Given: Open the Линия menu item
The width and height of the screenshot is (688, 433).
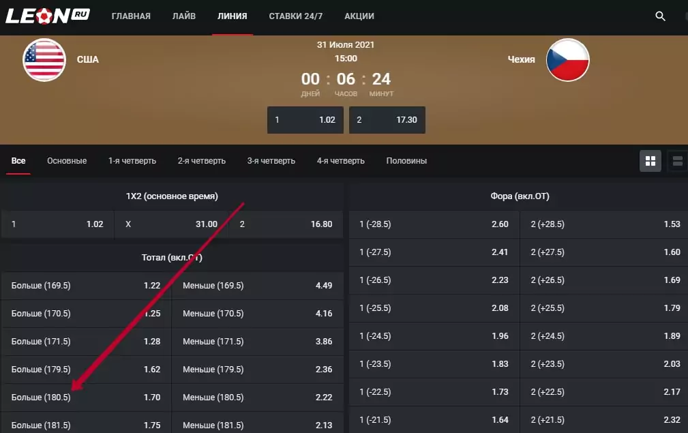Looking at the screenshot, I should pos(232,16).
